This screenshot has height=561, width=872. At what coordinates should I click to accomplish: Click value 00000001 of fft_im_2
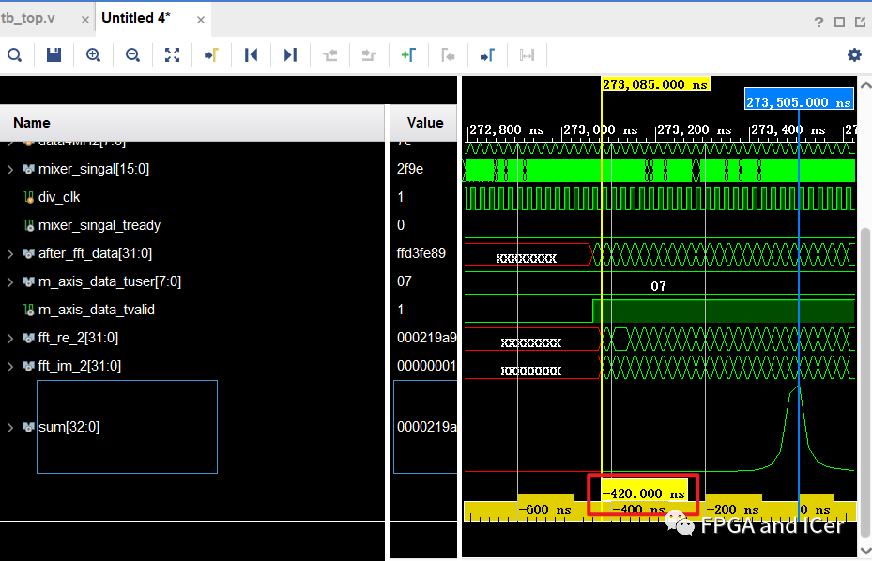click(x=426, y=366)
